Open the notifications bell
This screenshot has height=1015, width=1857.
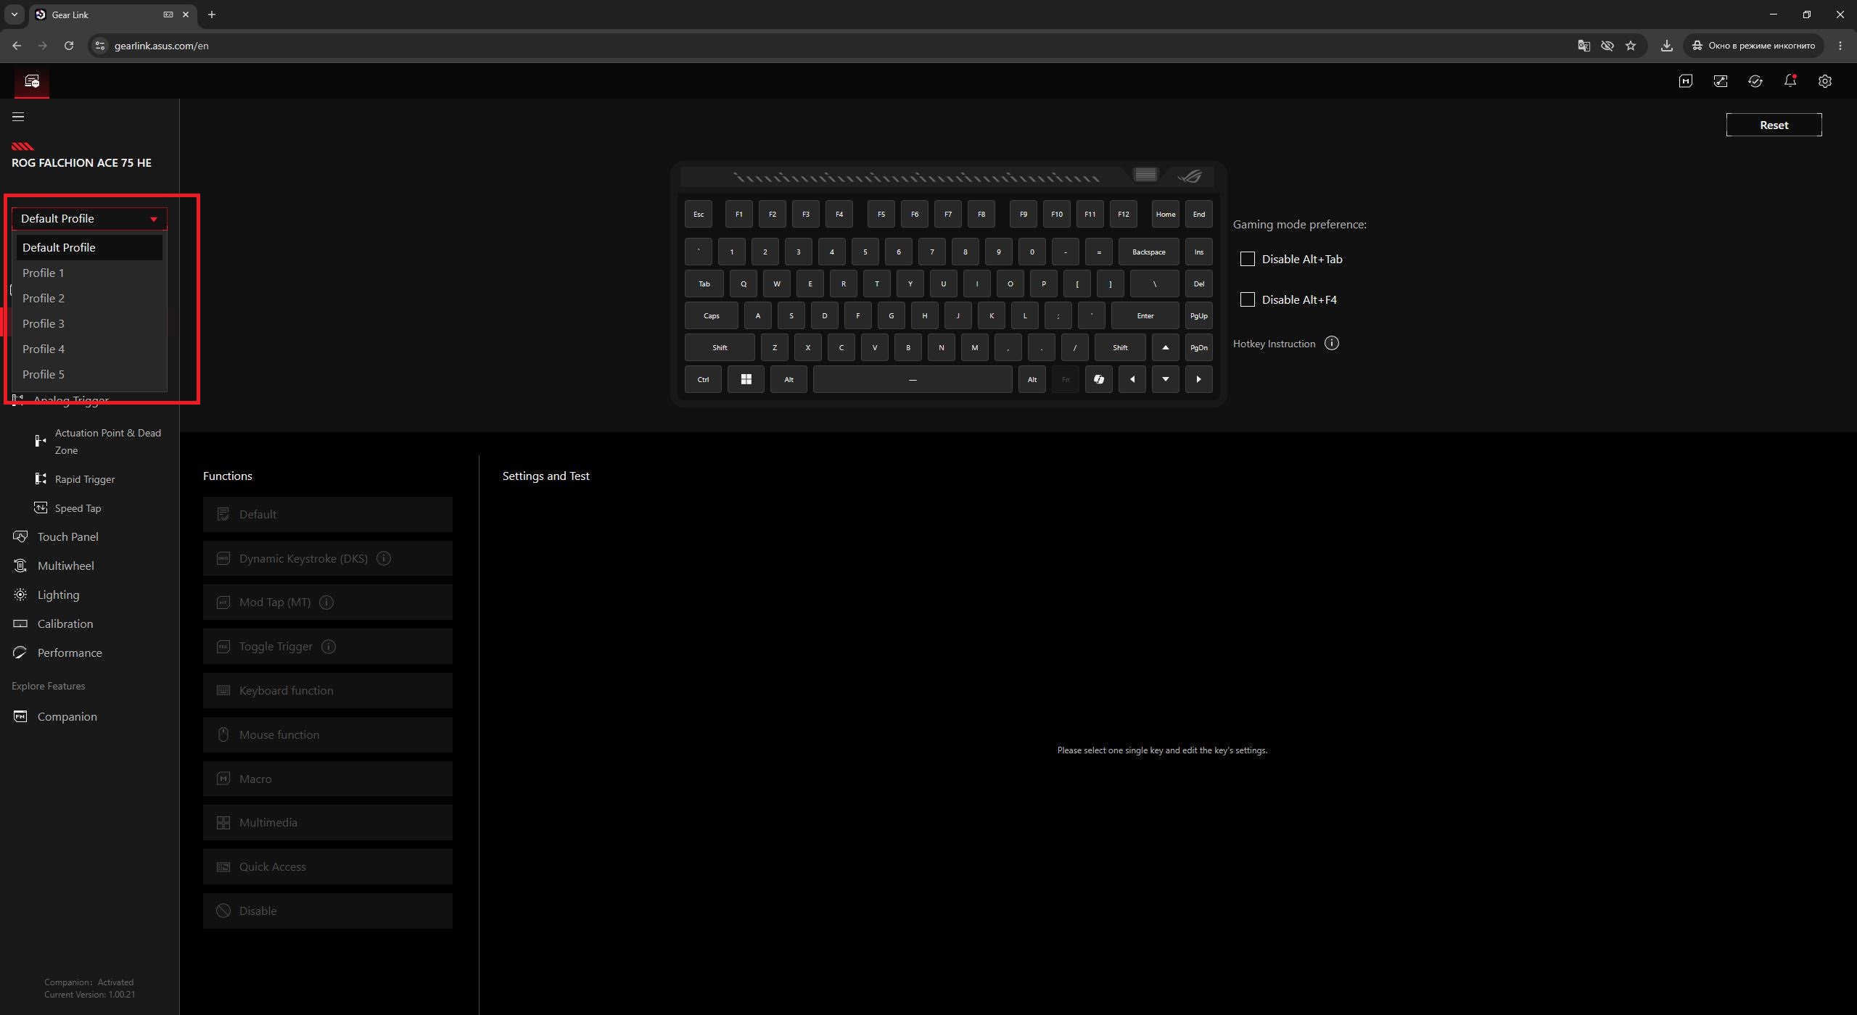1790,81
